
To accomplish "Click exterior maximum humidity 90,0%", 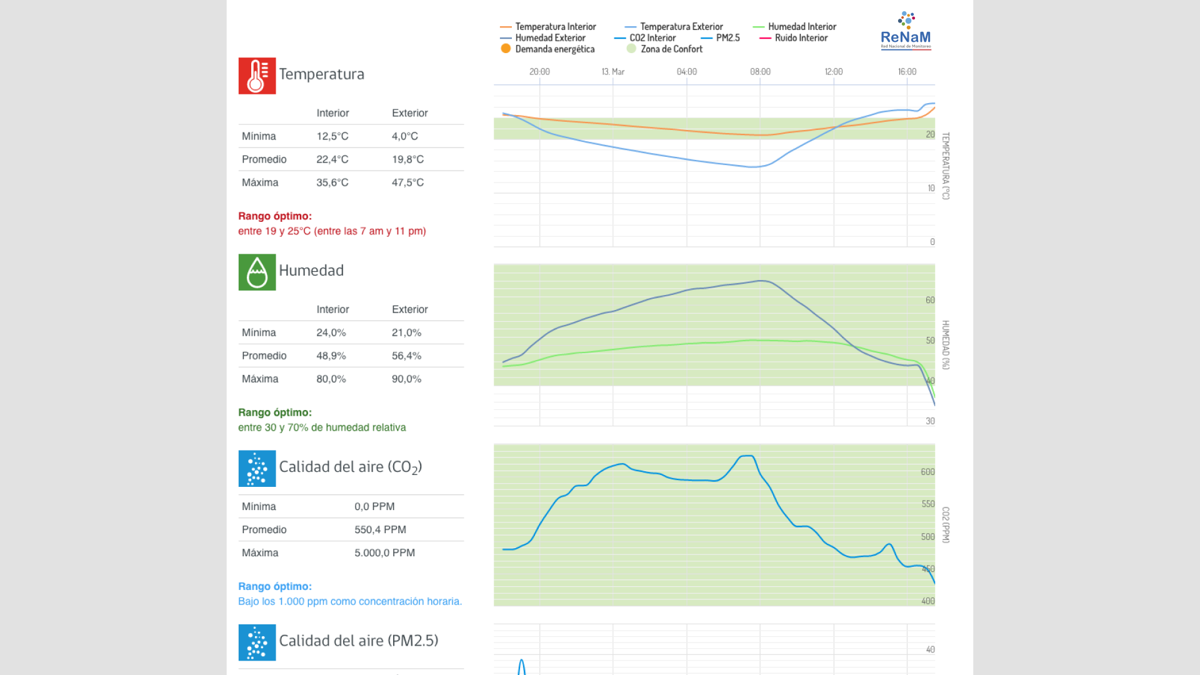I will [x=406, y=379].
